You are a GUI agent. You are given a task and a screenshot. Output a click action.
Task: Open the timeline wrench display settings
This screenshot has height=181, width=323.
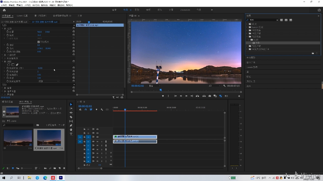pos(102,109)
